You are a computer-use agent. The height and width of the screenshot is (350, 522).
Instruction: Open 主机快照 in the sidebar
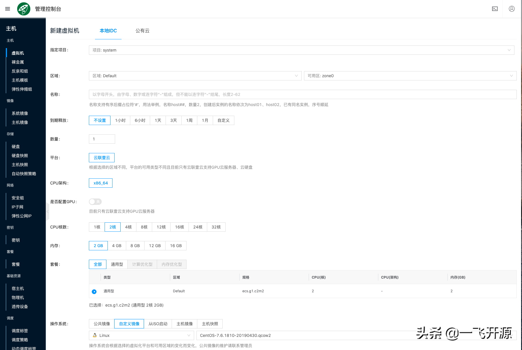click(x=20, y=165)
